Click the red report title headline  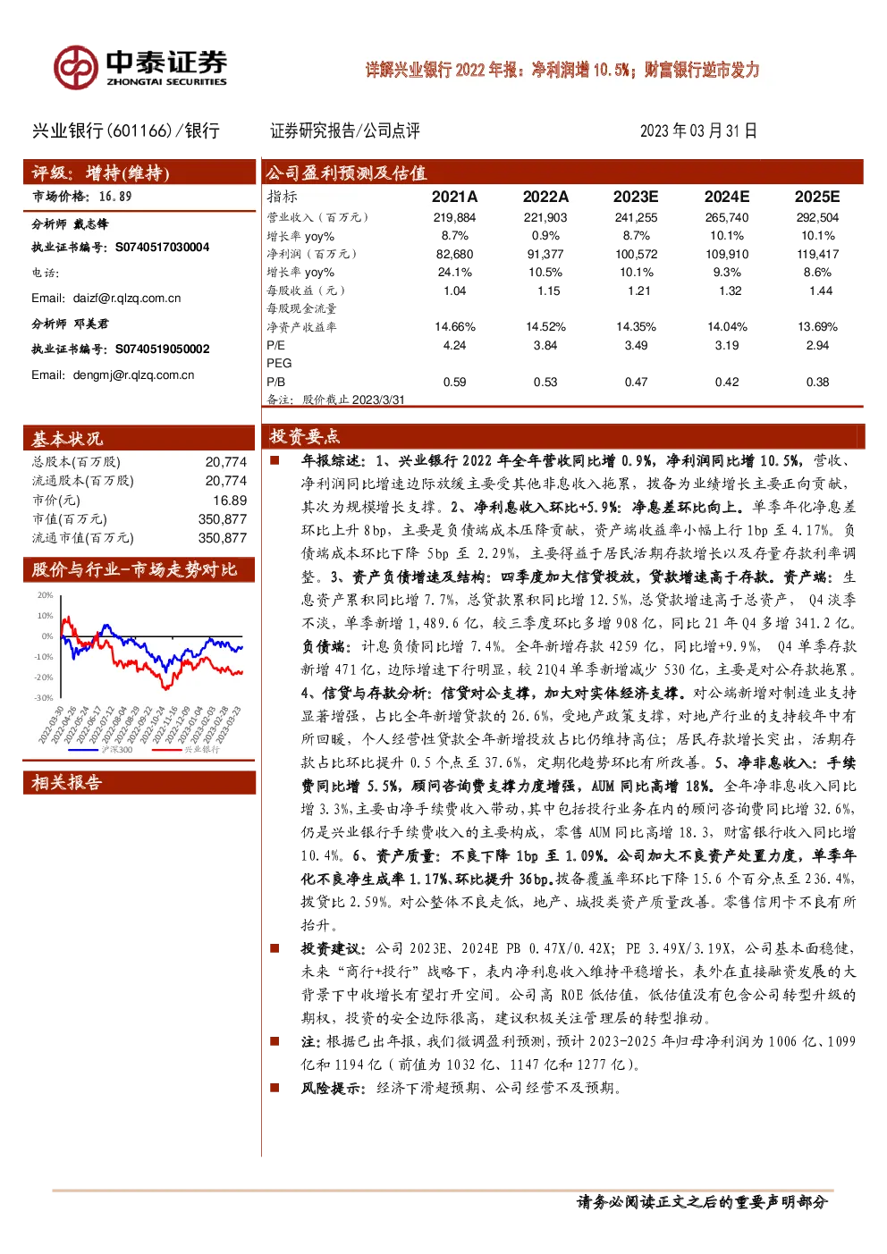tap(562, 70)
